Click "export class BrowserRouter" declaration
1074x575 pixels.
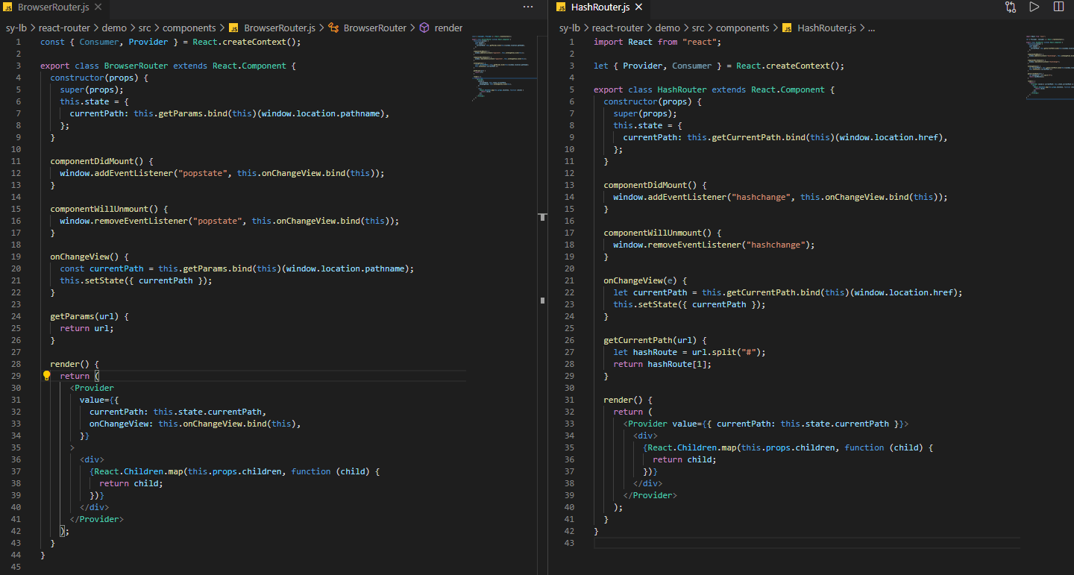(104, 66)
